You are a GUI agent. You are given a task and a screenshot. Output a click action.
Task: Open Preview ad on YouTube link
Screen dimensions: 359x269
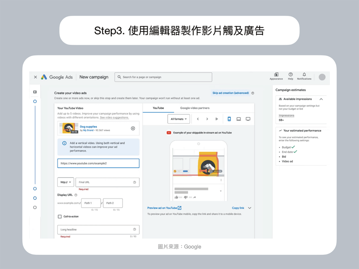(x=164, y=208)
